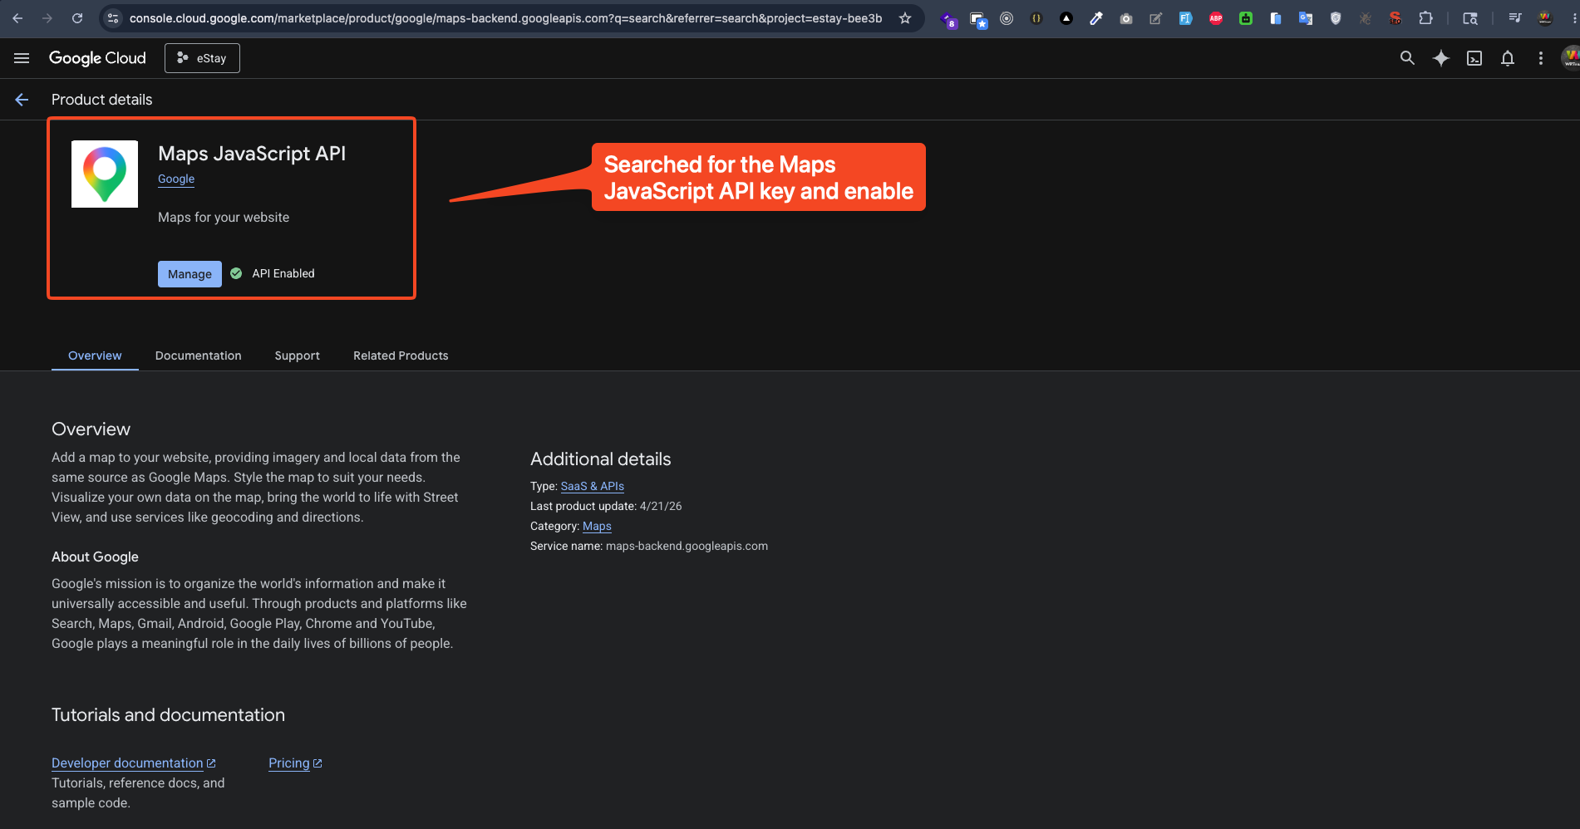
Task: Click the 'Maps for your website' tagline
Action: (224, 218)
